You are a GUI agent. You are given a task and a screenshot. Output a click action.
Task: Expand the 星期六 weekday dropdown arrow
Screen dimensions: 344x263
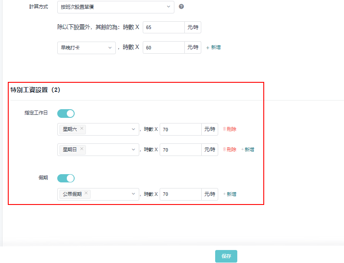pos(134,129)
